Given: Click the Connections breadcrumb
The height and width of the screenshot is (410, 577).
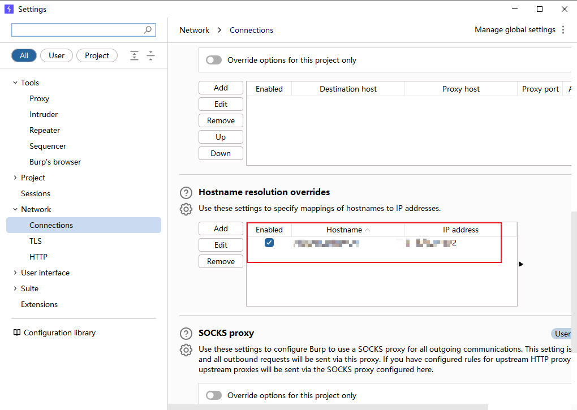Looking at the screenshot, I should pyautogui.click(x=251, y=30).
